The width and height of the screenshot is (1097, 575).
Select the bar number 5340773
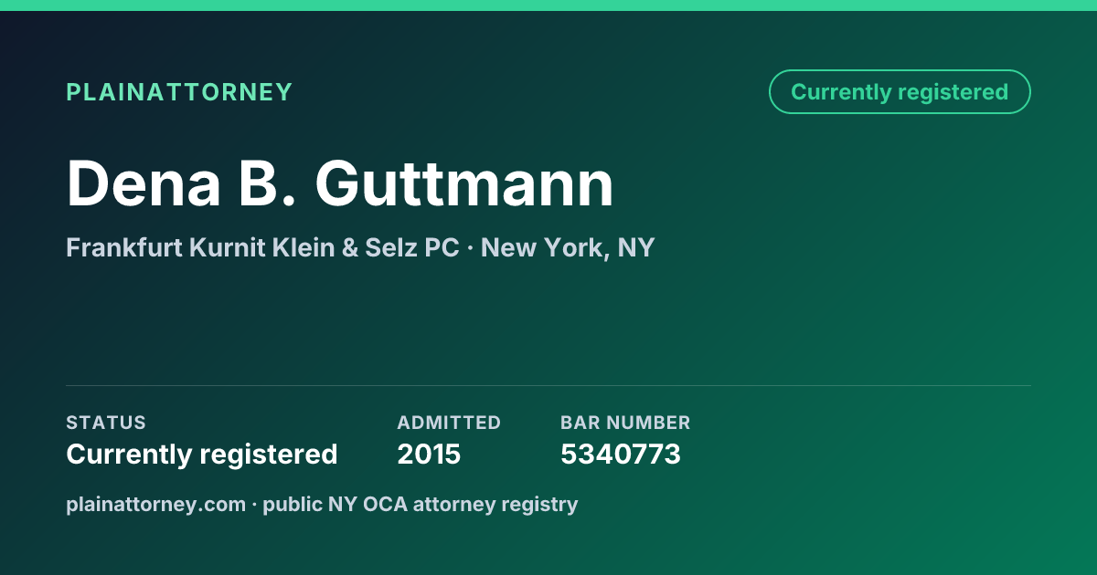(x=621, y=454)
